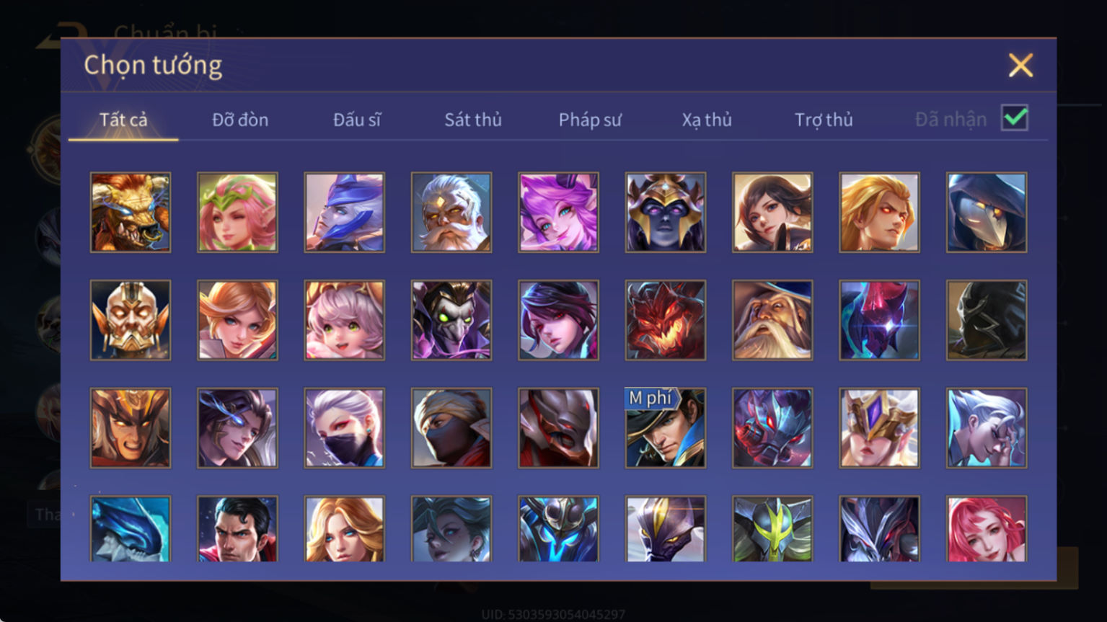
Task: Pick the blue shark creature hero
Action: (131, 529)
